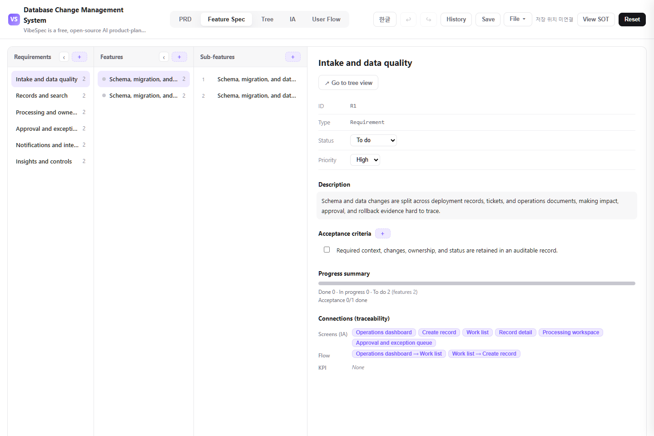654x436 pixels.
Task: Click the undo arrow button
Action: [x=408, y=20]
